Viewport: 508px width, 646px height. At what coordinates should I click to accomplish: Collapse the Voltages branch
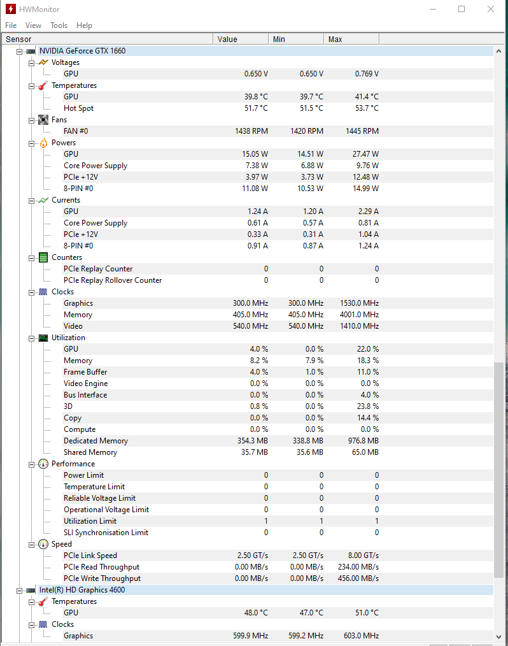[32, 63]
